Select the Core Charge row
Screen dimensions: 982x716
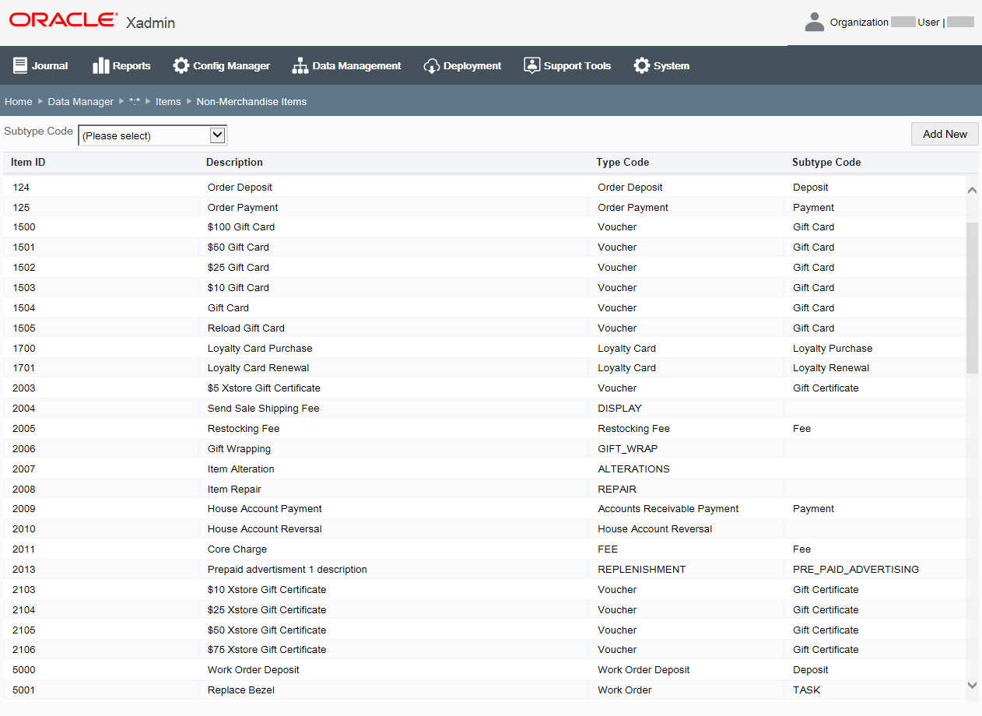click(x=484, y=549)
